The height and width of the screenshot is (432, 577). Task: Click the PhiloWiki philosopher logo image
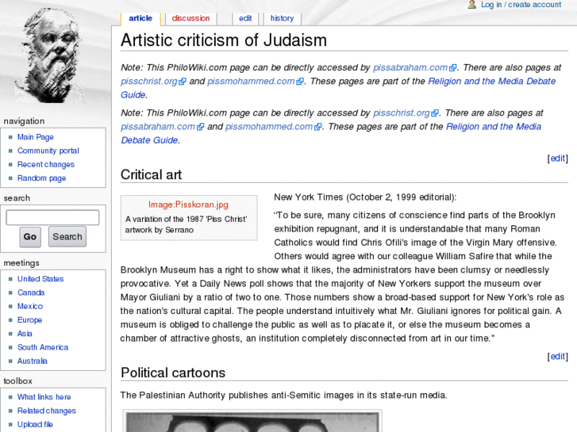(50, 55)
